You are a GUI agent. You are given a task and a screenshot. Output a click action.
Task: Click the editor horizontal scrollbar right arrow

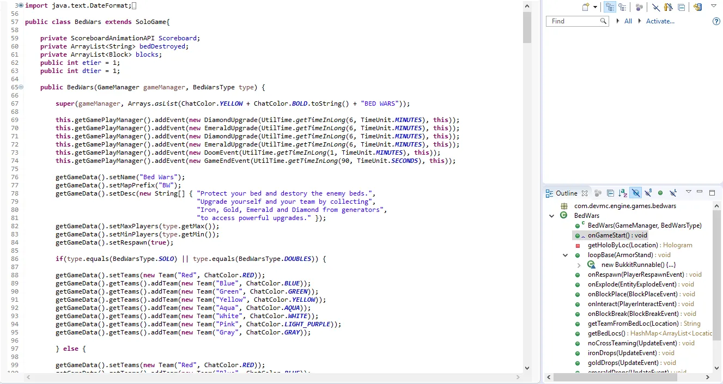(x=518, y=377)
